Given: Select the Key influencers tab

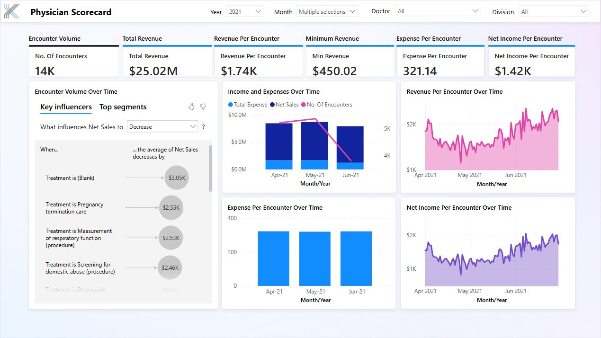Looking at the screenshot, I should pos(66,107).
